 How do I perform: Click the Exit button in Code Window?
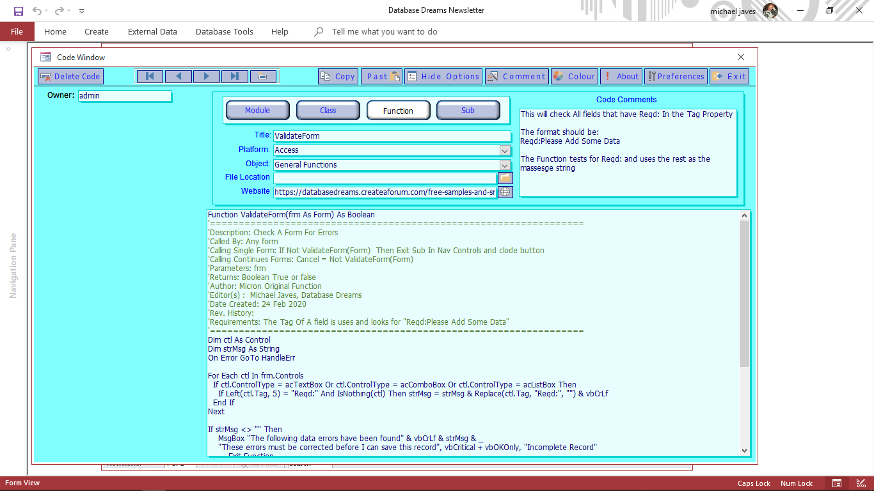click(x=729, y=77)
